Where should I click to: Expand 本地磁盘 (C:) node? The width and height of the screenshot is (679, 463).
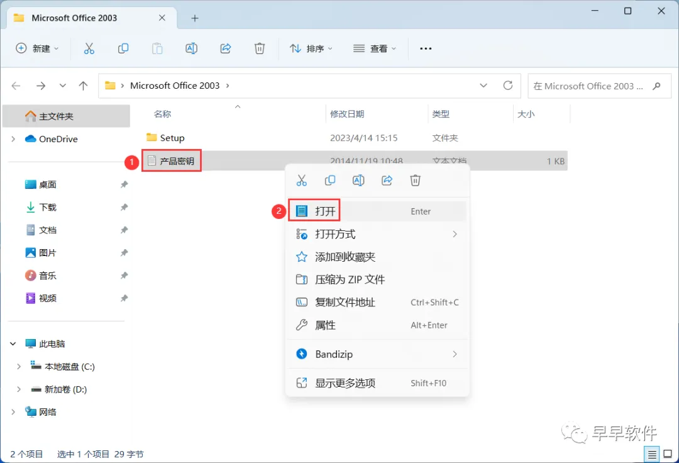19,367
